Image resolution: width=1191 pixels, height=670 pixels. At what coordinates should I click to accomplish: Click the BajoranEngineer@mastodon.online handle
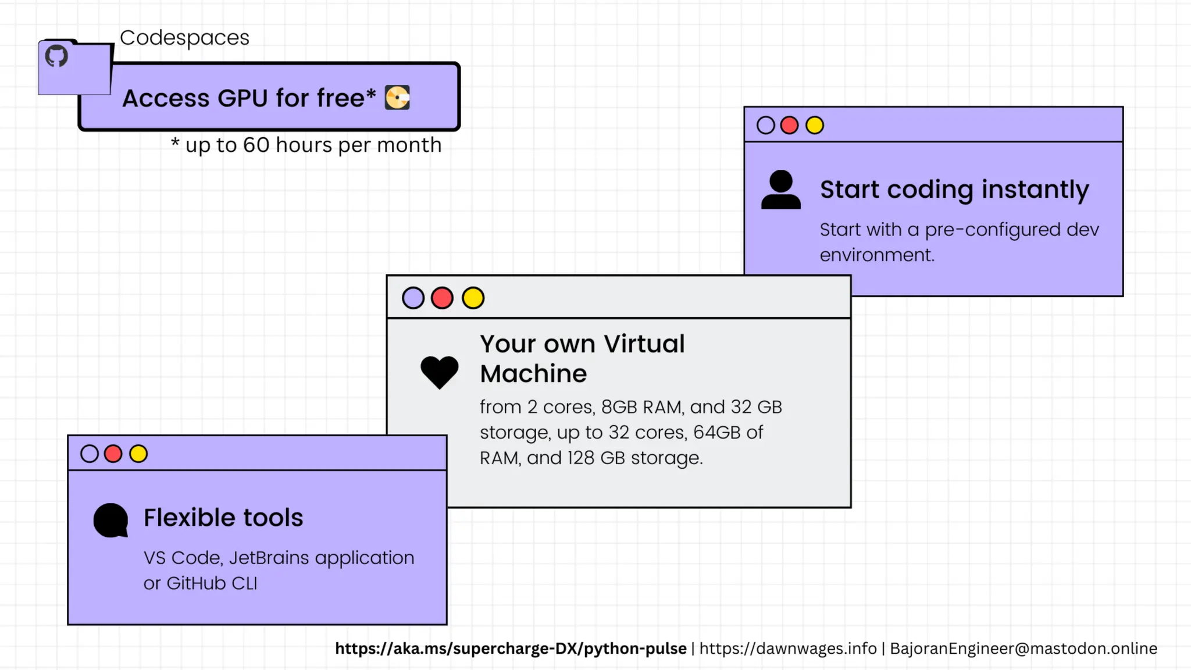pyautogui.click(x=1024, y=648)
